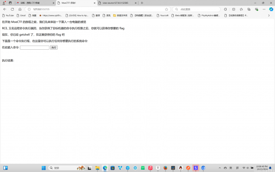Expand the bookmarks bar overflow chevron
Viewport: 275px width, 172px height.
point(269,15)
